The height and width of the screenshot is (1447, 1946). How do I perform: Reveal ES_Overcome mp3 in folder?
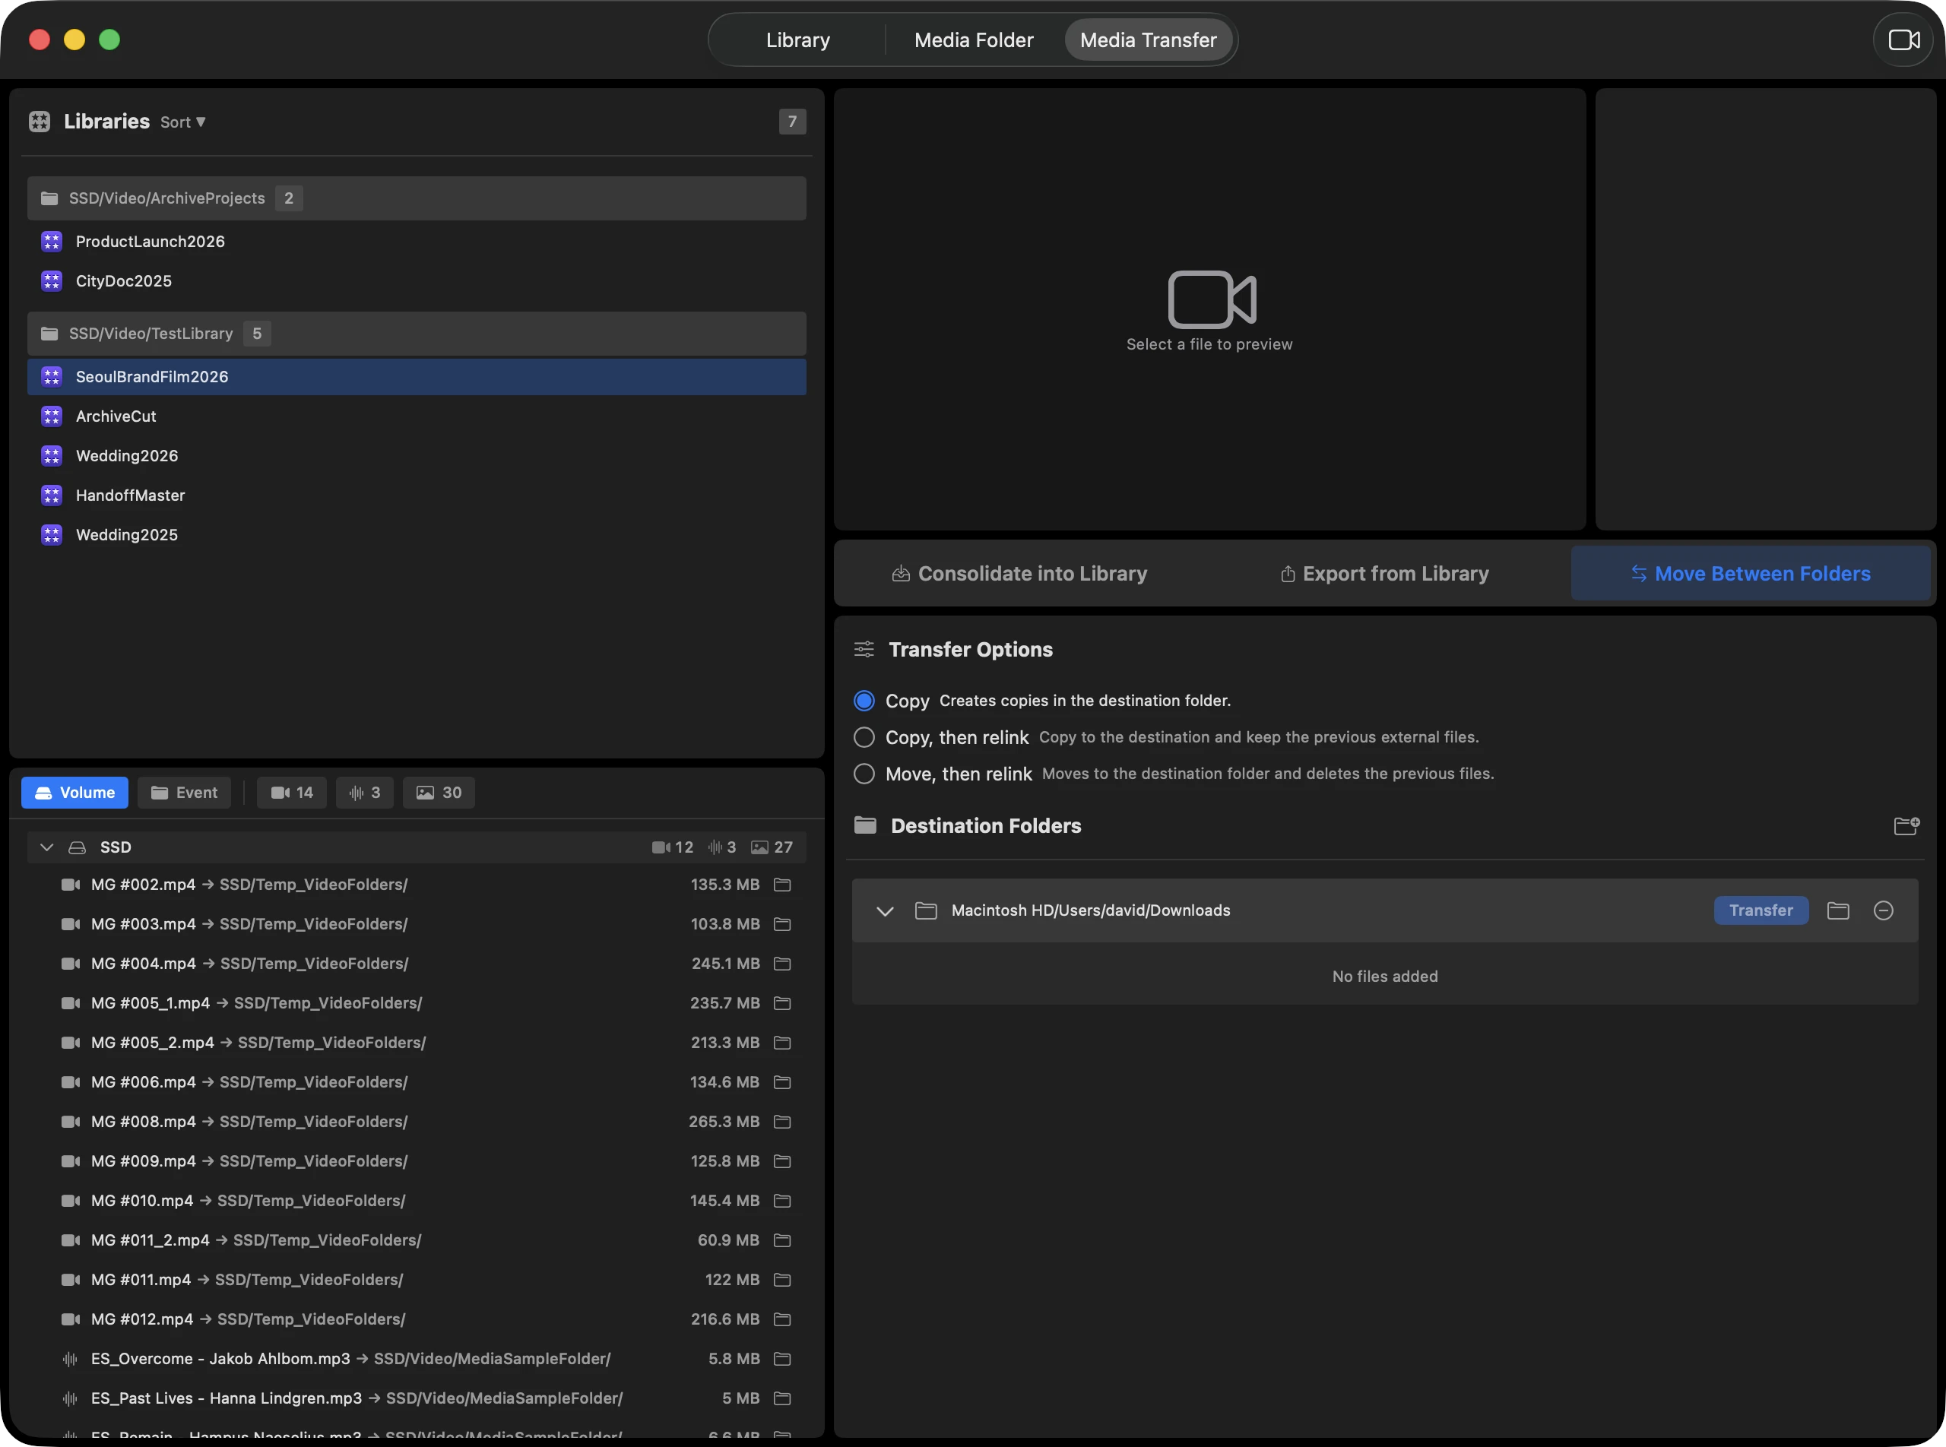click(x=782, y=1359)
